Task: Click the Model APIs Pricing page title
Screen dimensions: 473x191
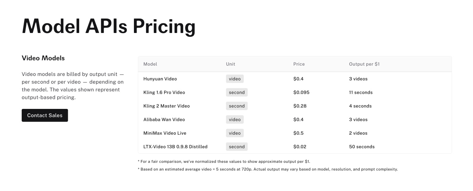Action: click(108, 26)
